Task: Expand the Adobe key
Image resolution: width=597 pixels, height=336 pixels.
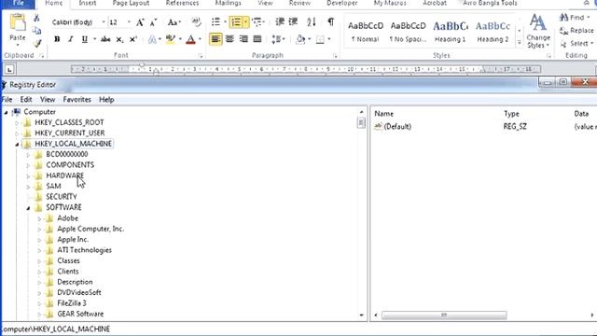Action: click(39, 219)
